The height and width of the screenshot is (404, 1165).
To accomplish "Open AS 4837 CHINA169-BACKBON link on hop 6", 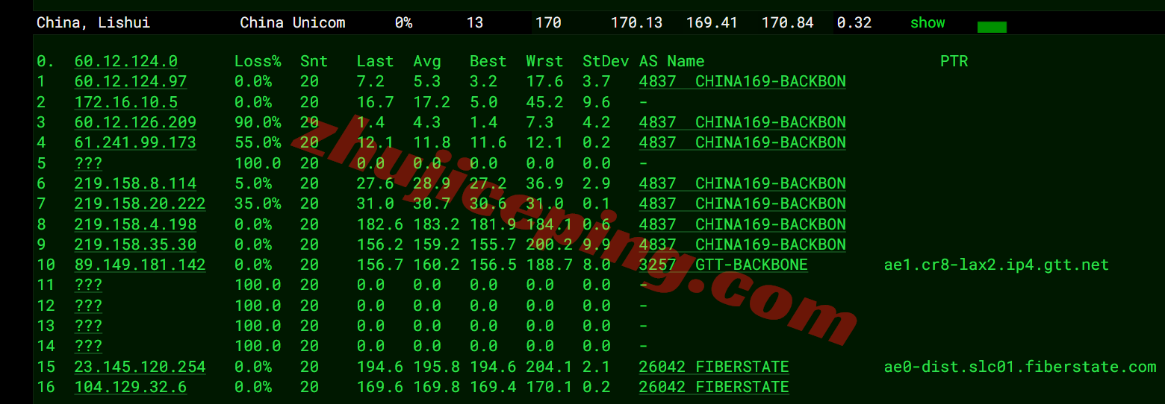I will click(742, 183).
